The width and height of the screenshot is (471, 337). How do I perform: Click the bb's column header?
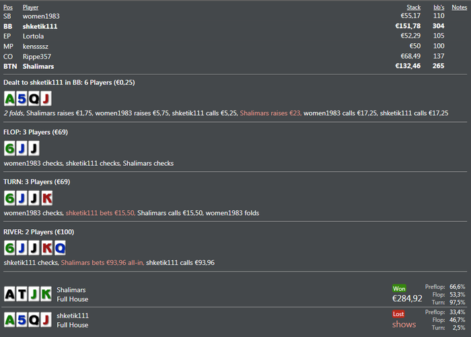tap(438, 7)
